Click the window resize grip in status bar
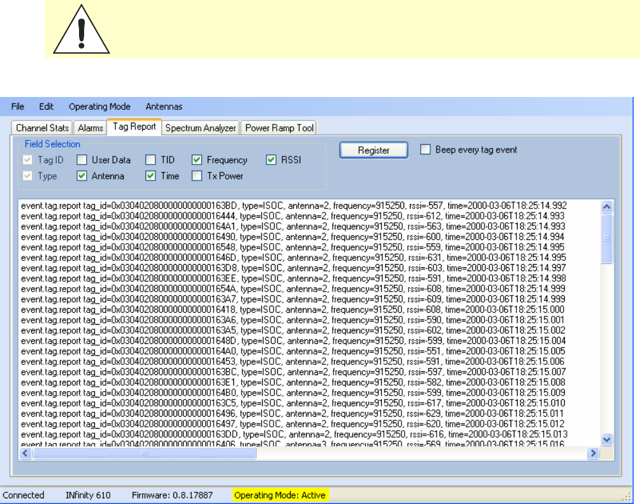The width and height of the screenshot is (640, 504). [627, 497]
